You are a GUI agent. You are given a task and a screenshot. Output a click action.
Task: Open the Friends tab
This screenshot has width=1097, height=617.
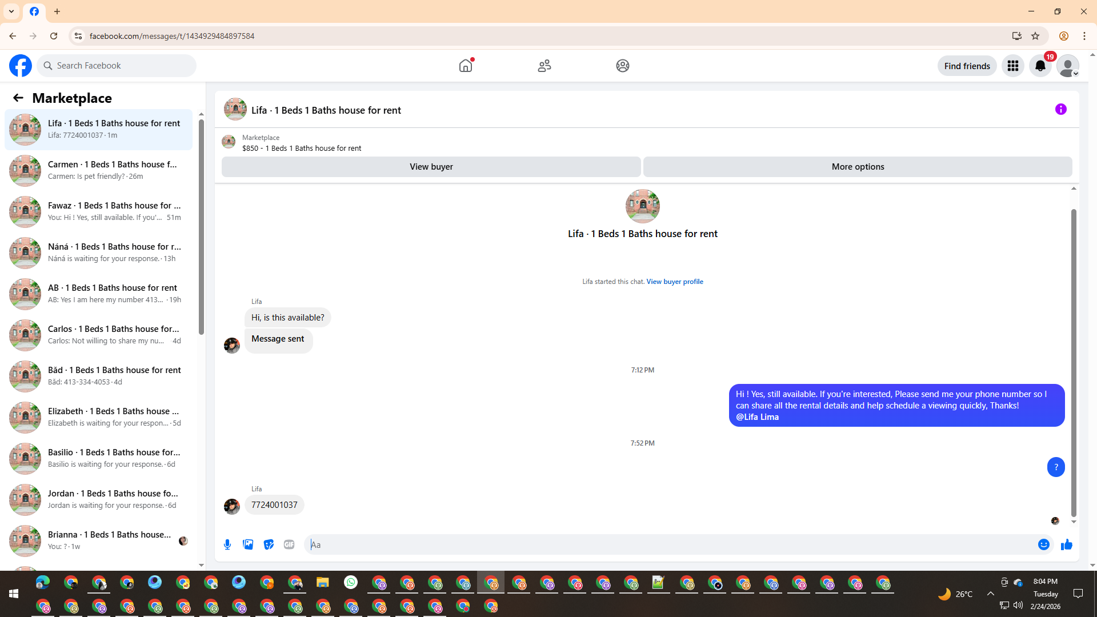[x=544, y=66]
